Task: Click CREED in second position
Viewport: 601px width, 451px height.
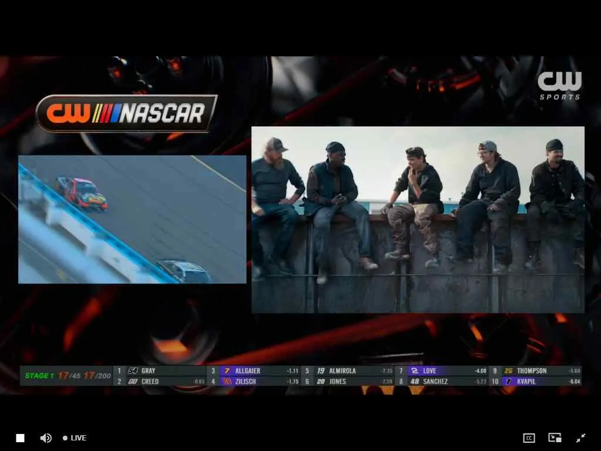Action: pos(159,382)
